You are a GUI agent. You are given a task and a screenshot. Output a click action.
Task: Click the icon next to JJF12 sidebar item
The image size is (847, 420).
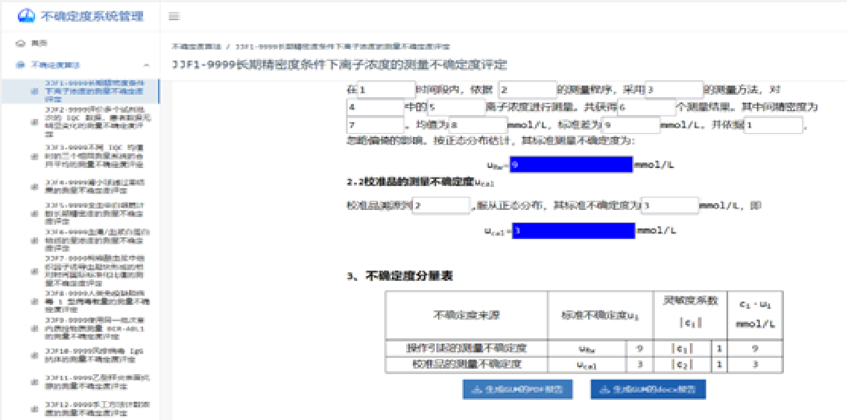(33, 408)
